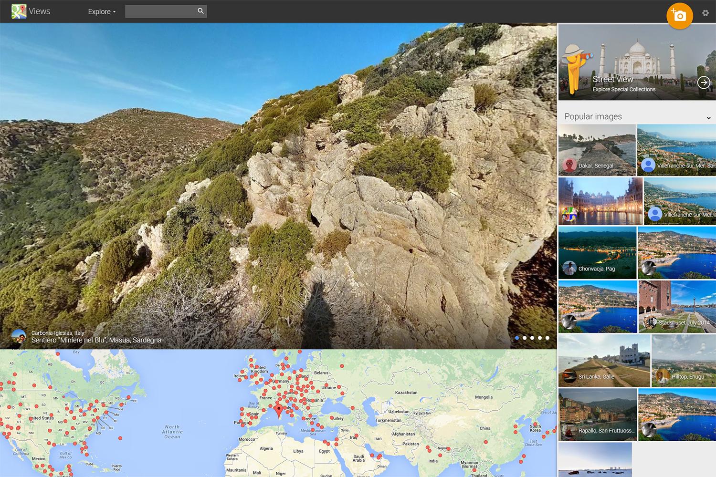
Task: Select the third carousel dot
Action: click(x=532, y=338)
